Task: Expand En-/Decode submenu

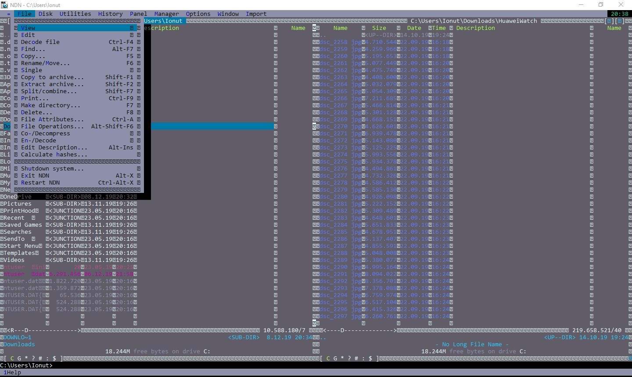Action: [77, 140]
